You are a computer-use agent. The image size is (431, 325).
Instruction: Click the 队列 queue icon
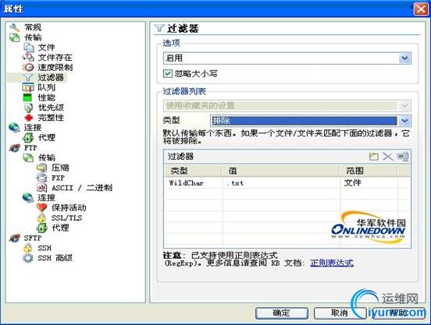pyautogui.click(x=28, y=87)
